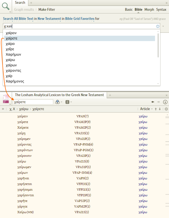Select the Lexham Analytical Lexicon tab
The height and width of the screenshot is (218, 169).
coord(59,95)
